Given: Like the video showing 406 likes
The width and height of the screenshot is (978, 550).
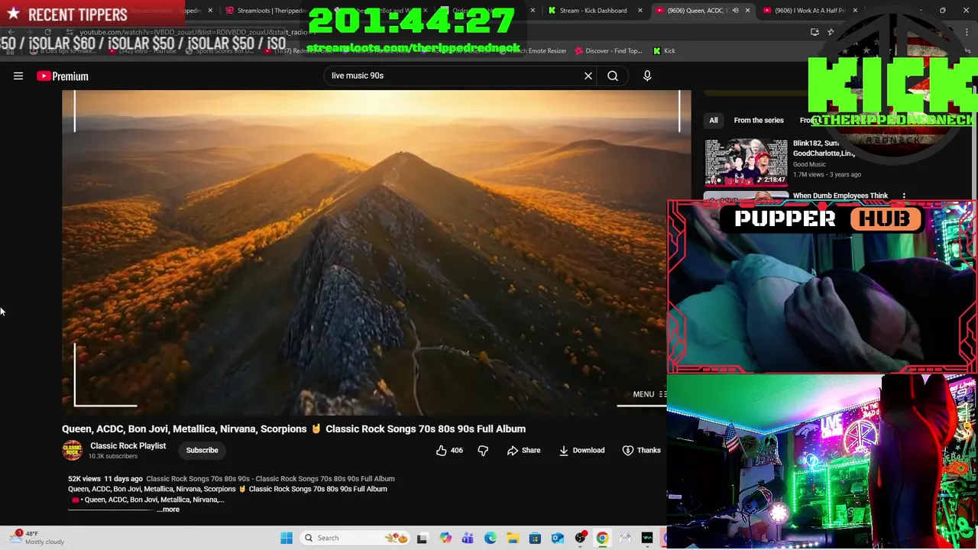Looking at the screenshot, I should coord(449,450).
